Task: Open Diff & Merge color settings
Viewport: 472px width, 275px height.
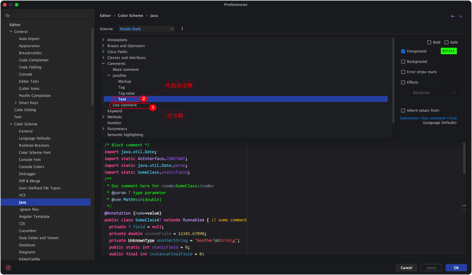Action: click(30, 181)
